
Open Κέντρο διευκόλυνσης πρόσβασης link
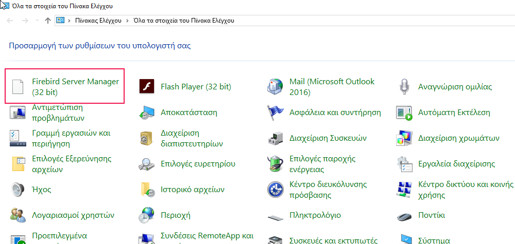[x=328, y=190]
